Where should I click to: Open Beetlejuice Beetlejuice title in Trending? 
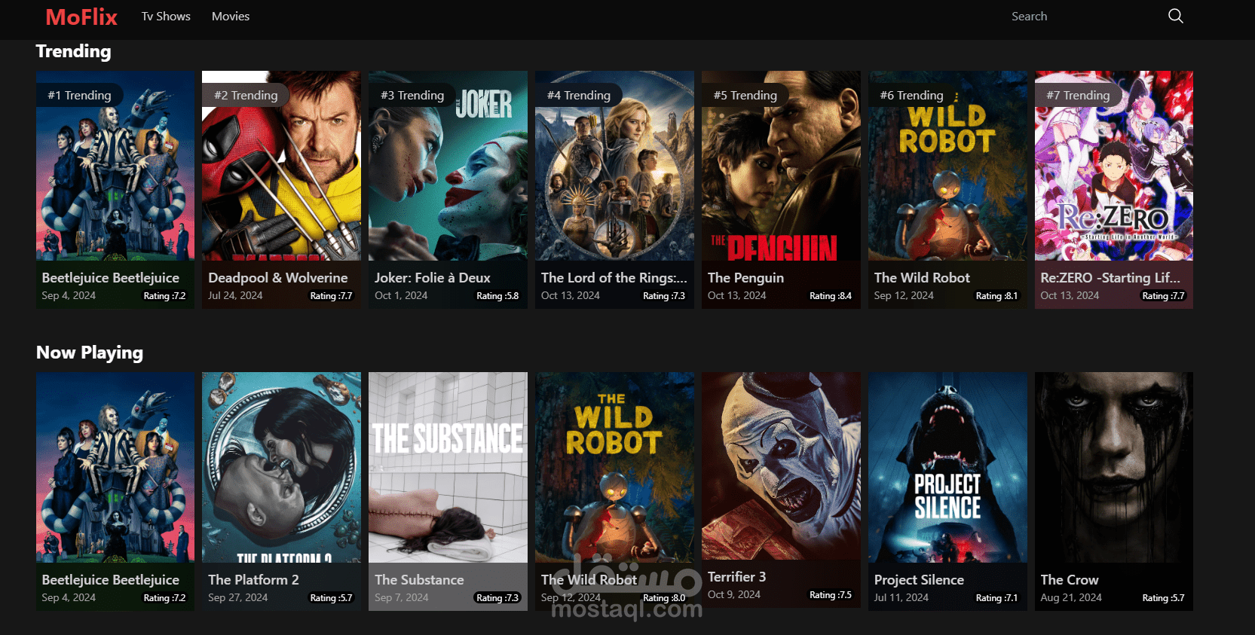coord(111,278)
